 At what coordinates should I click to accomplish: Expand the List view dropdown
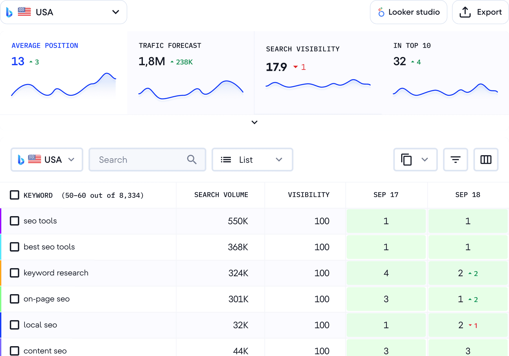pyautogui.click(x=279, y=160)
